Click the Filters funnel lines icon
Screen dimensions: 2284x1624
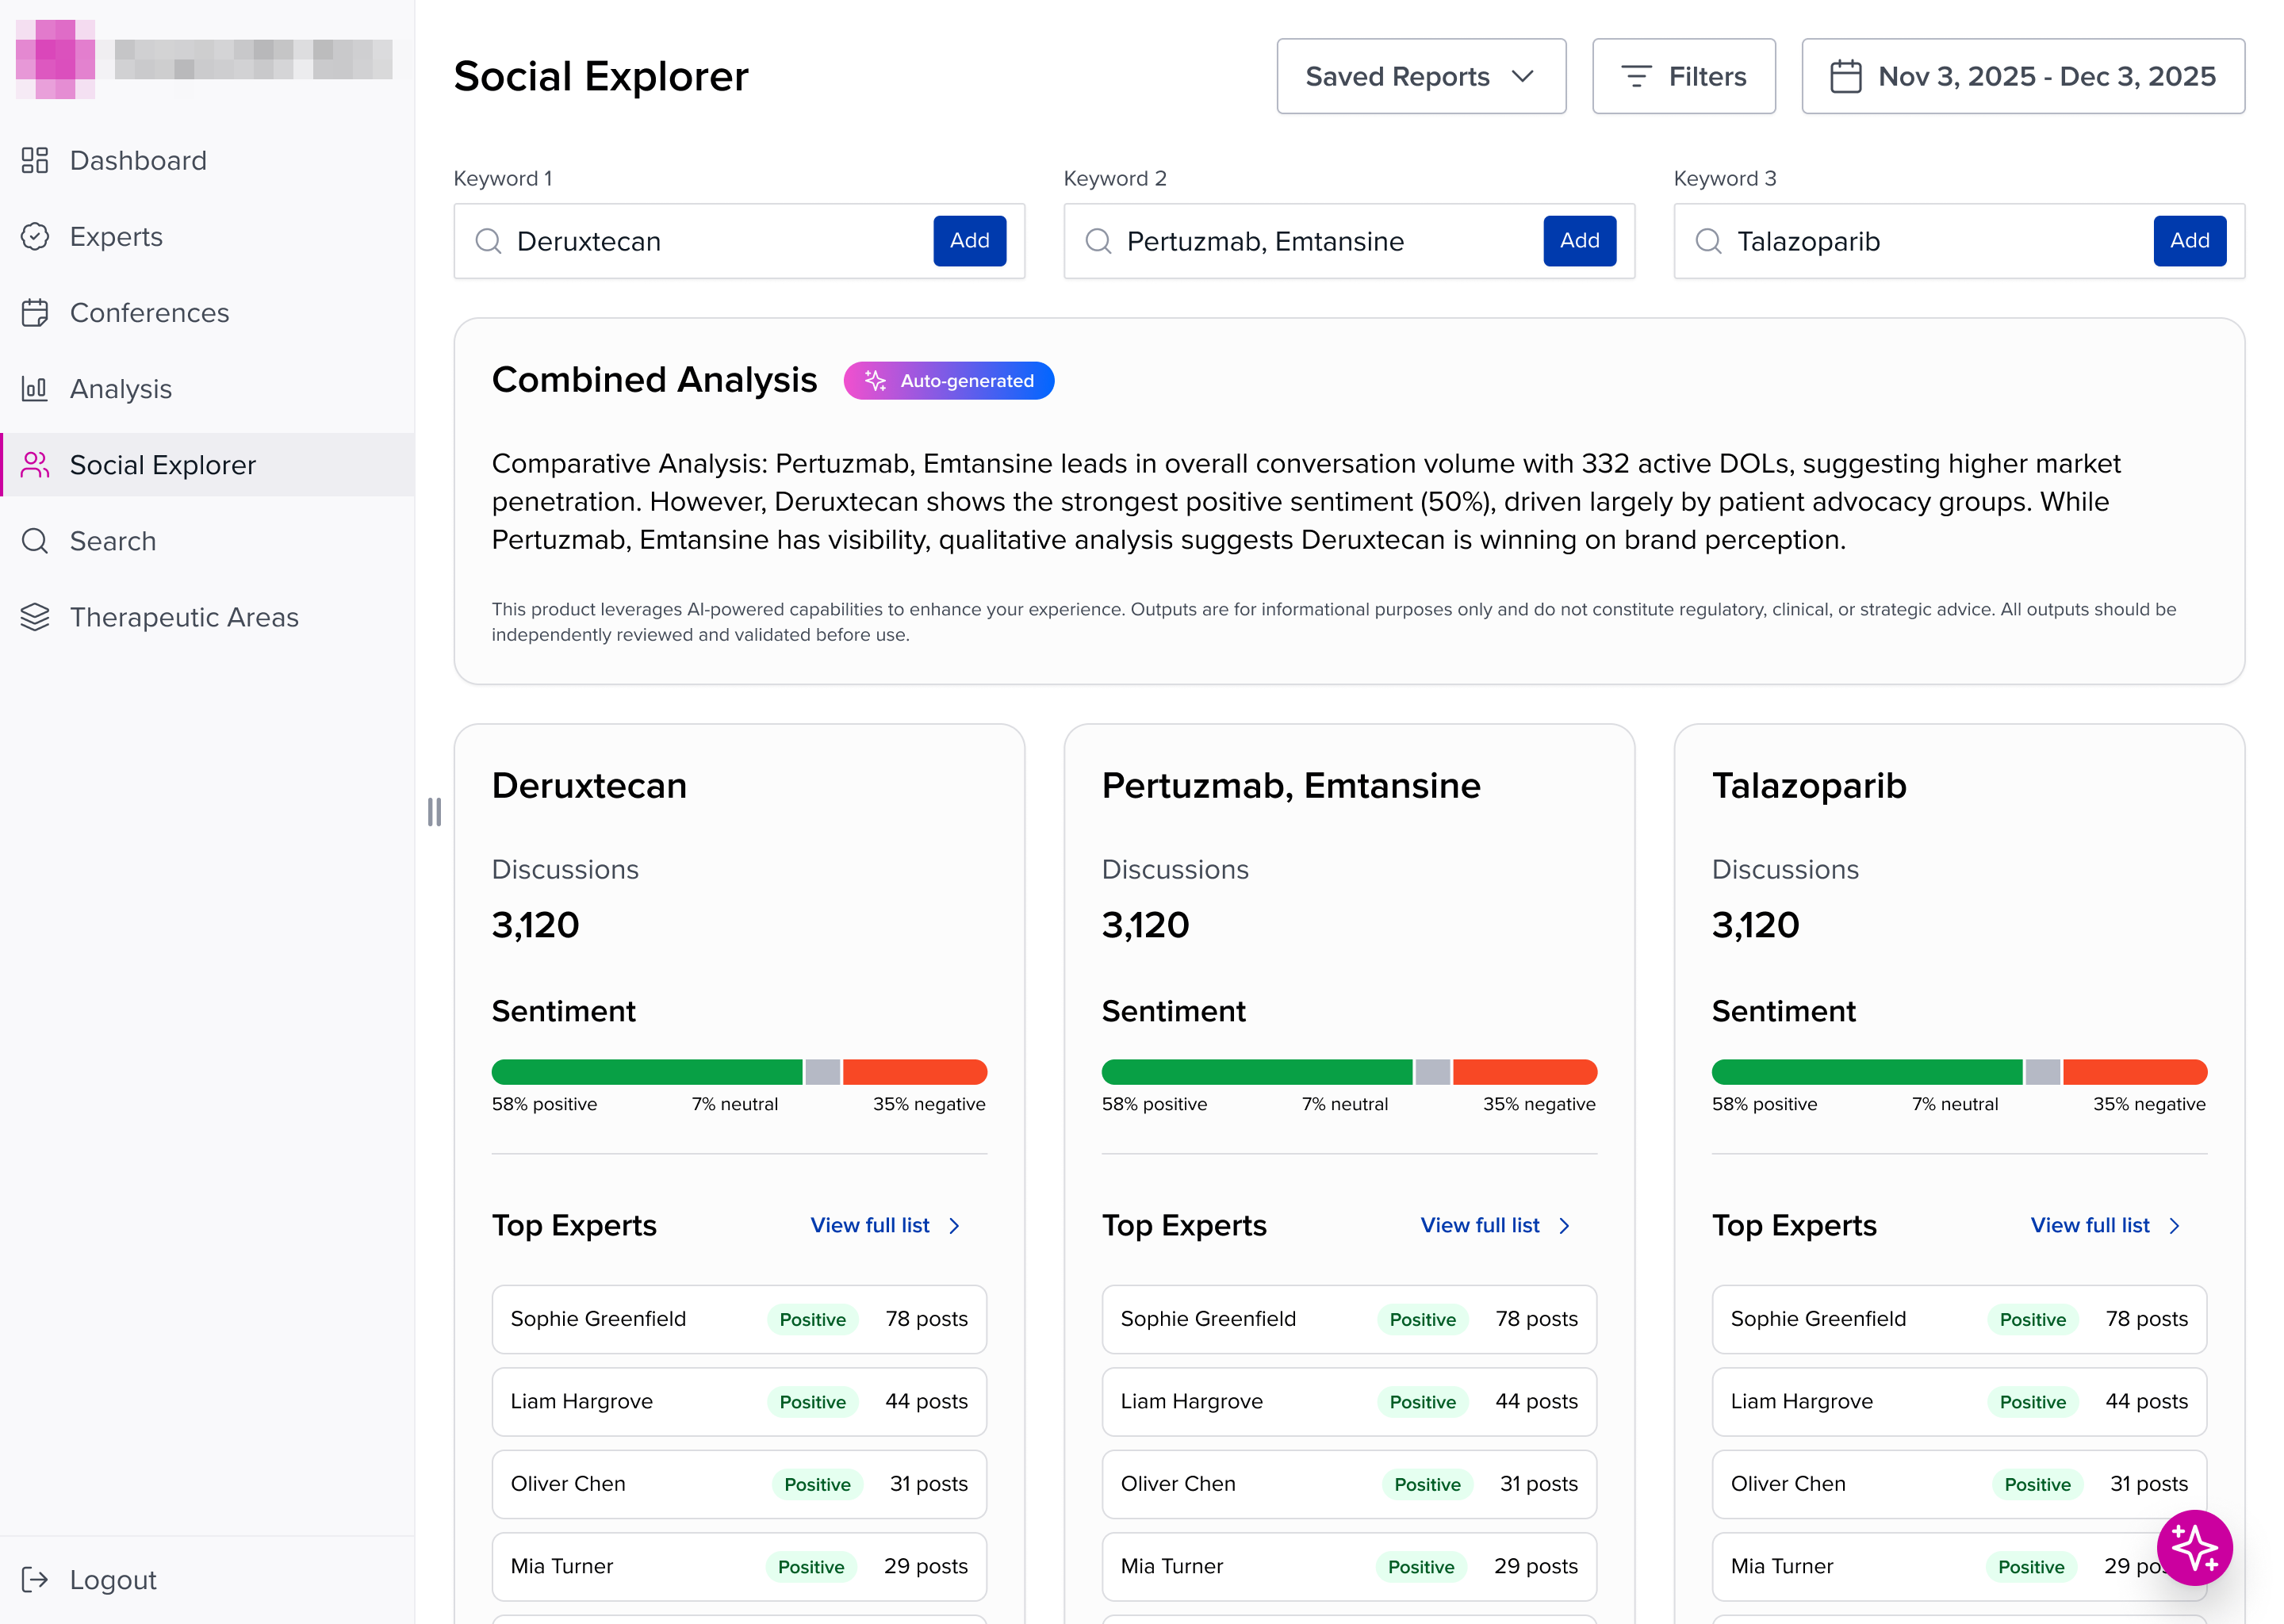pyautogui.click(x=1636, y=76)
